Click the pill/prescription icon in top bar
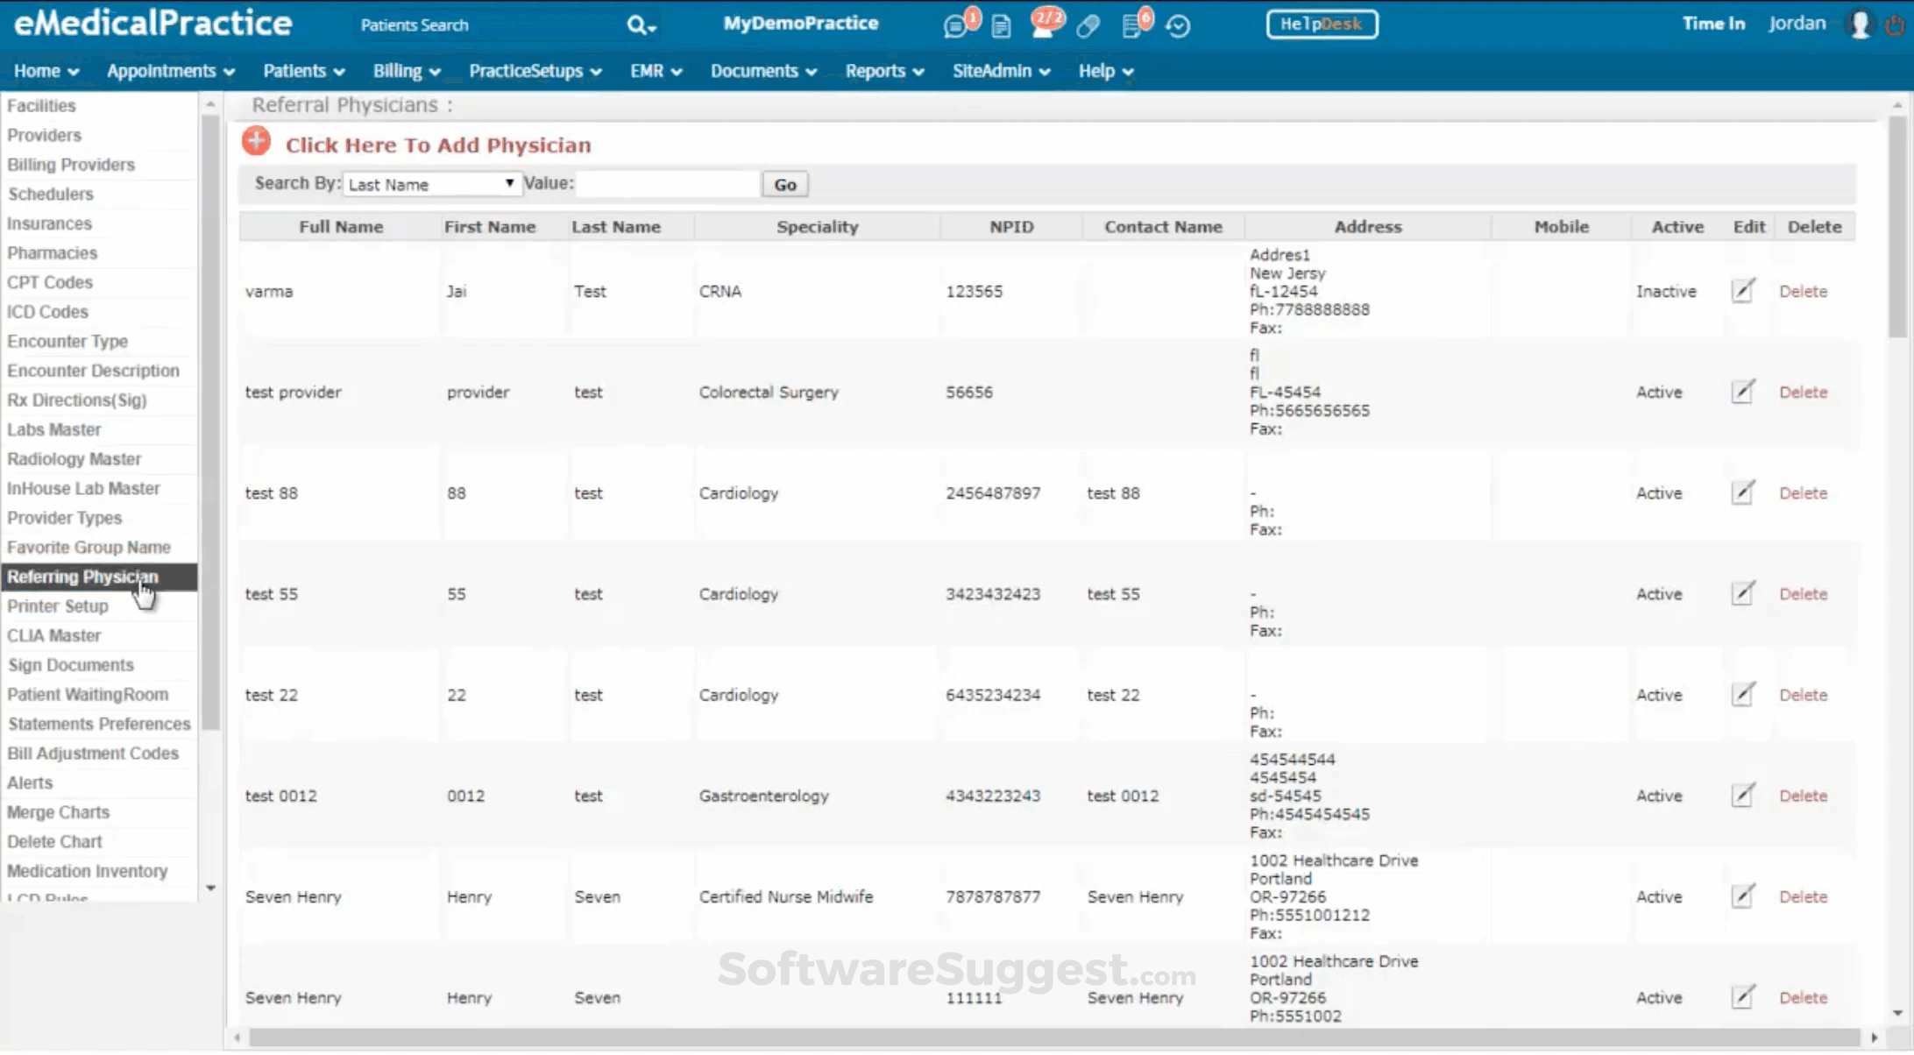The height and width of the screenshot is (1055, 1914). pos(1088,25)
